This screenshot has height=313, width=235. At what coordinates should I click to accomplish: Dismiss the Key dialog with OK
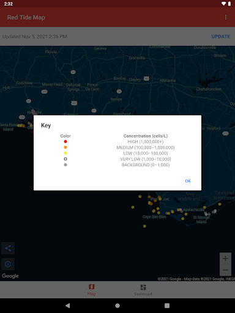(x=188, y=181)
